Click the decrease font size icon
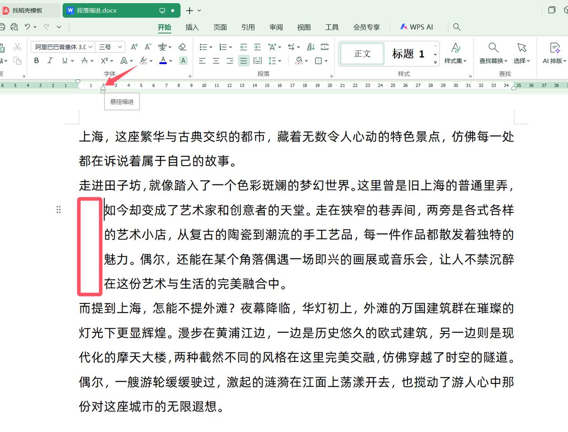Viewport: 568px width, 432px height. pyautogui.click(x=148, y=47)
